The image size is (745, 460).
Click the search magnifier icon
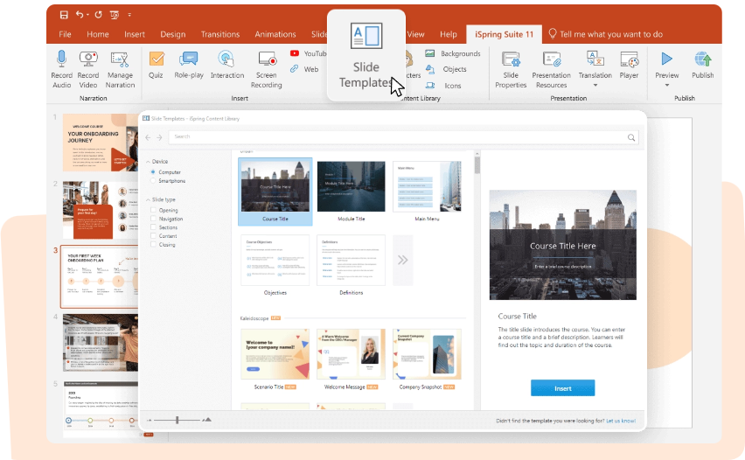coord(631,137)
